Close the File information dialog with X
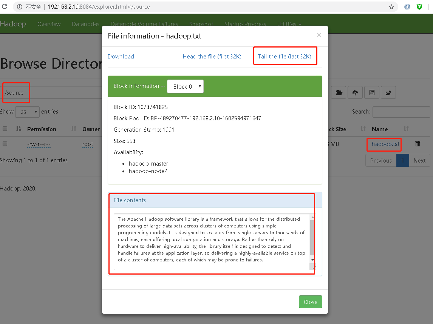 (x=319, y=35)
